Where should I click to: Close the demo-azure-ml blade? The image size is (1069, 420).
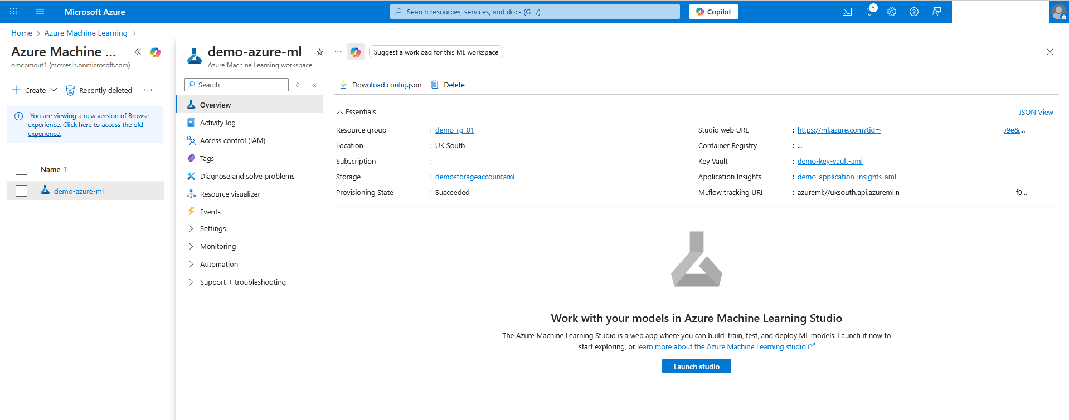point(1050,52)
